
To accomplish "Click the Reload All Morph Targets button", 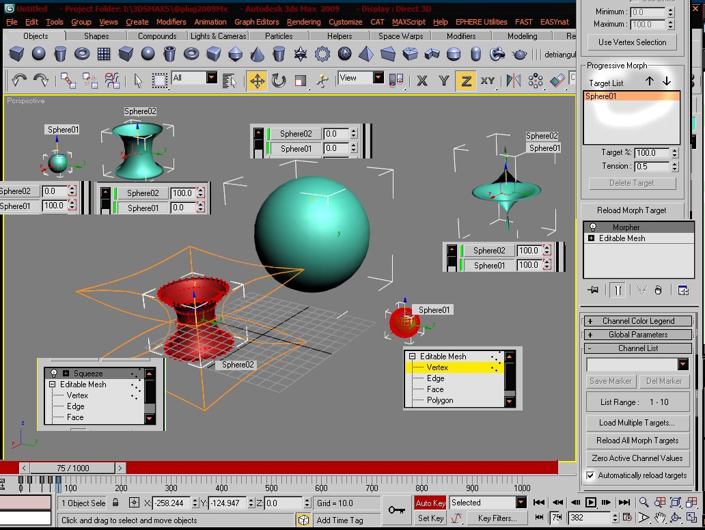I will 637,441.
